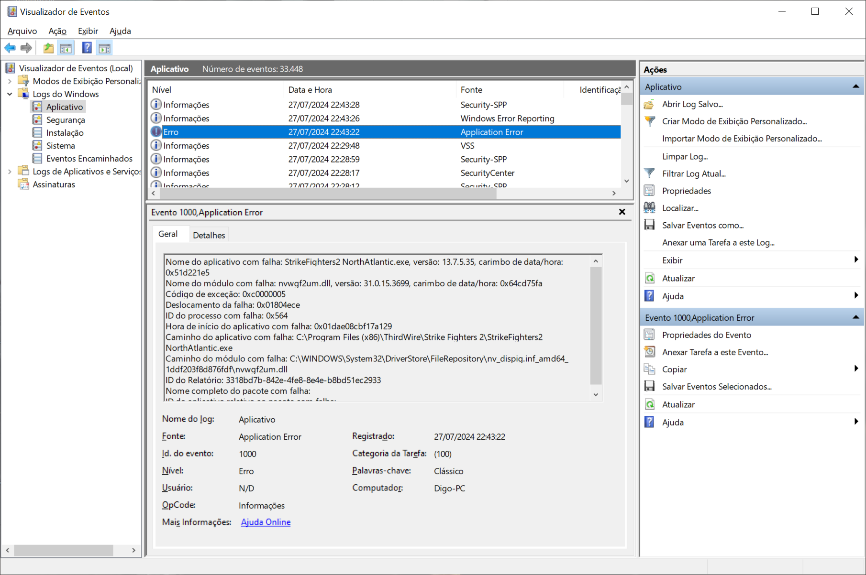866x575 pixels.
Task: Click the Filtrar Log Atual funnel icon
Action: [x=649, y=174]
